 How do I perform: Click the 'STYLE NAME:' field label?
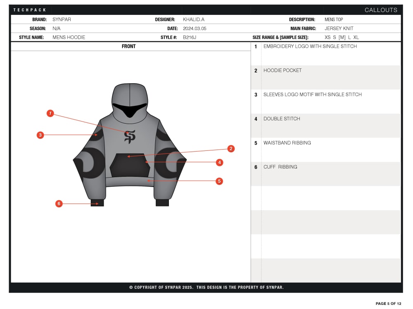pos(31,37)
